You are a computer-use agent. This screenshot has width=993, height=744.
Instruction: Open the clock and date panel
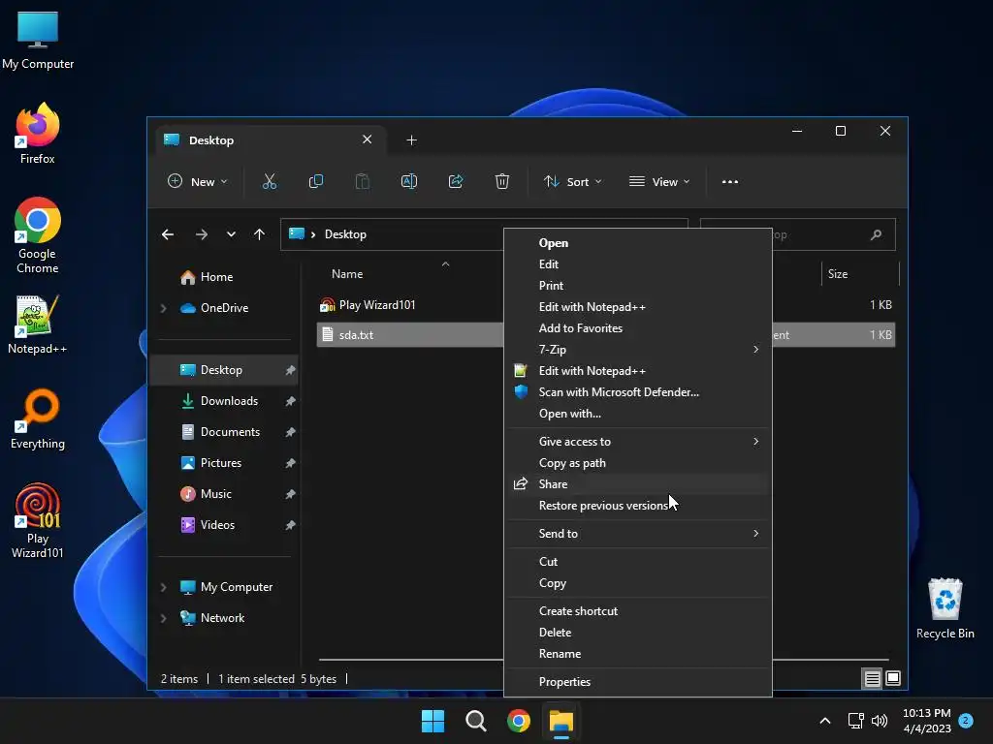[926, 721]
